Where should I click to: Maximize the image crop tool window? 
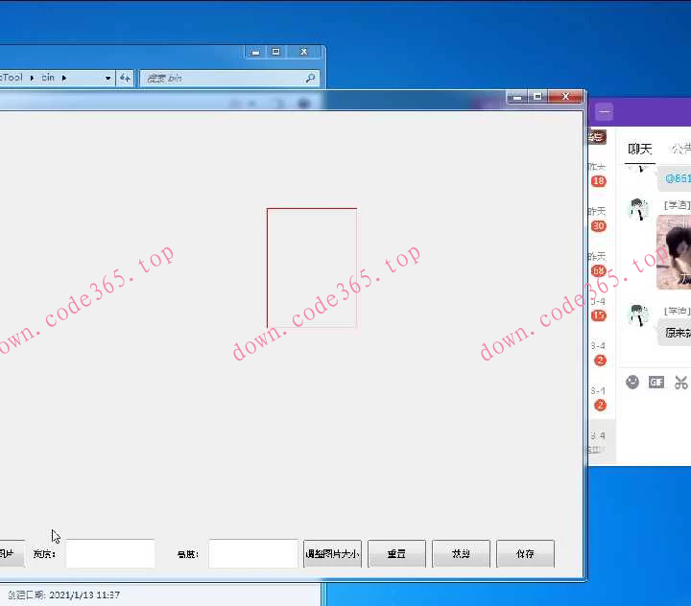click(x=537, y=97)
